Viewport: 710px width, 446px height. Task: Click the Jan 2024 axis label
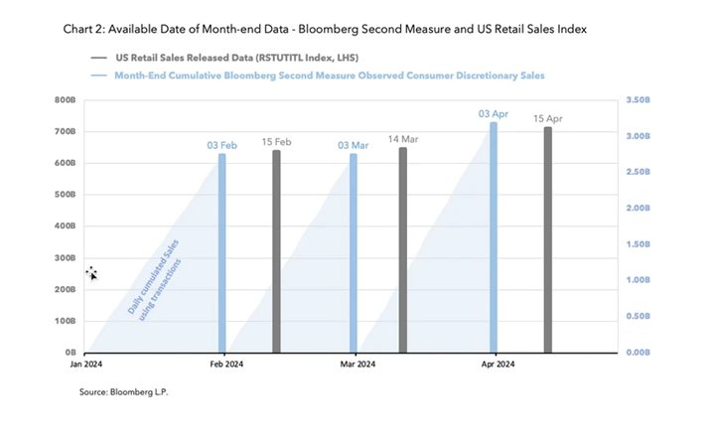(x=86, y=364)
